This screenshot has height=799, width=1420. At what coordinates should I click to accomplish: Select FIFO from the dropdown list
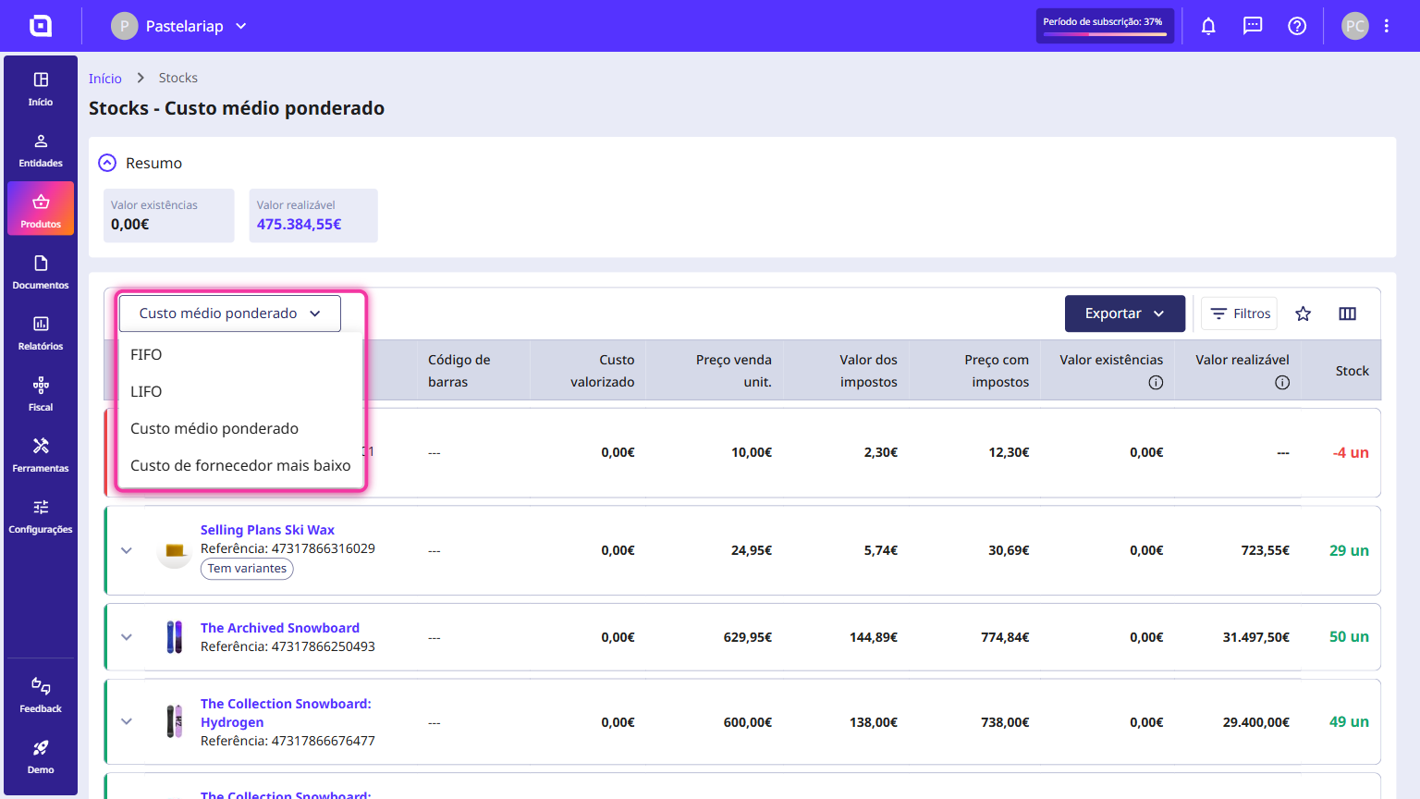coord(241,354)
